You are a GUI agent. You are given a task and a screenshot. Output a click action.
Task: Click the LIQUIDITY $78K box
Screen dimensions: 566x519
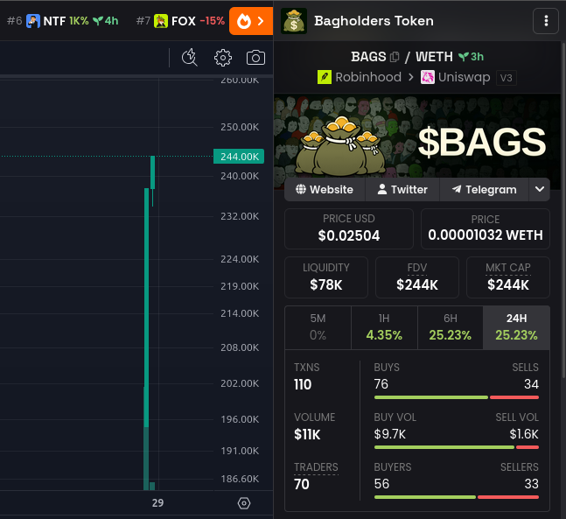coord(326,277)
